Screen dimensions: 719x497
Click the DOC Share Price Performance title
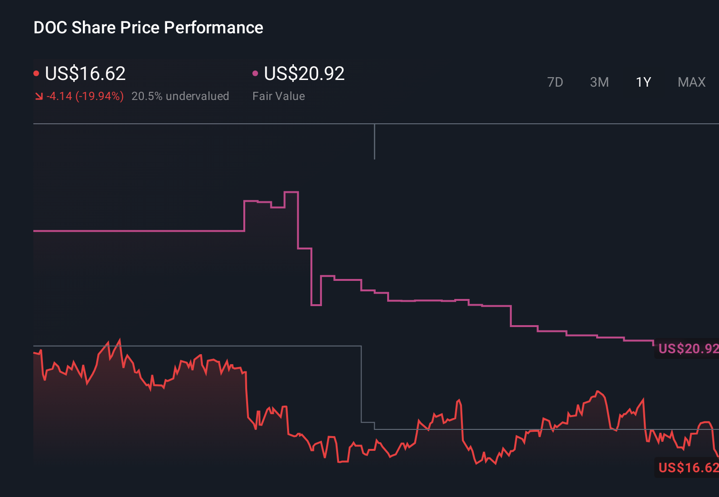tap(148, 28)
